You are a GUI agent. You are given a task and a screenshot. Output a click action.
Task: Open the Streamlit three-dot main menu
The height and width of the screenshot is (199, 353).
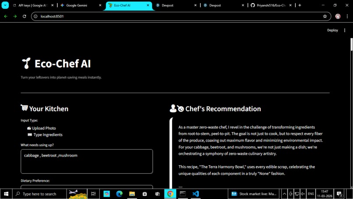345,30
